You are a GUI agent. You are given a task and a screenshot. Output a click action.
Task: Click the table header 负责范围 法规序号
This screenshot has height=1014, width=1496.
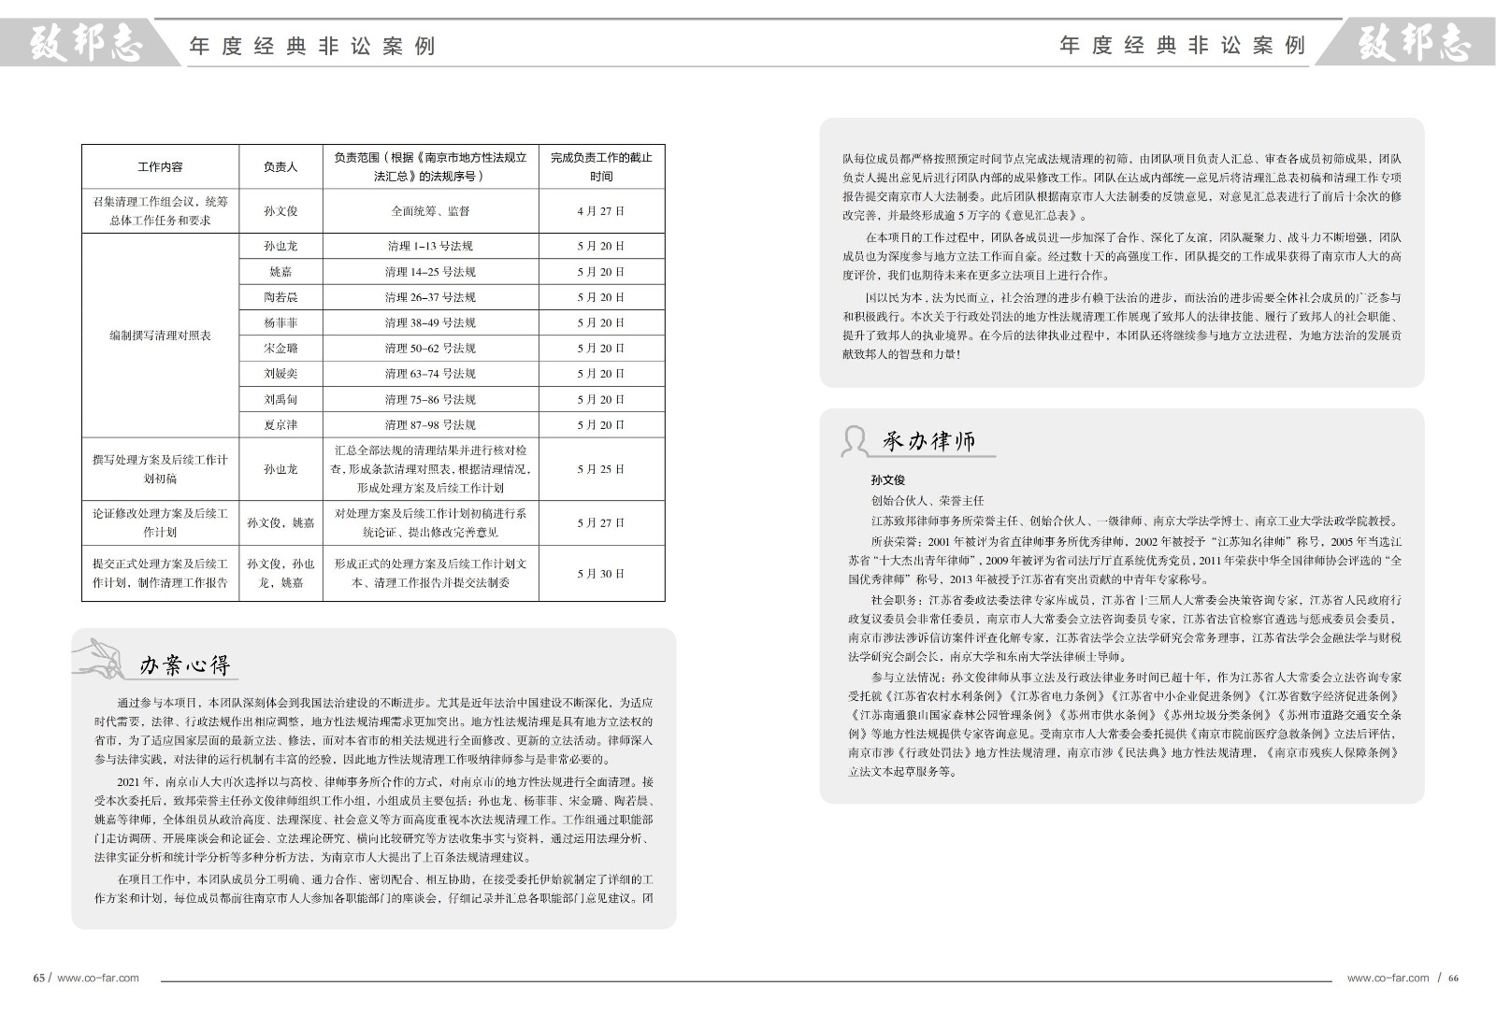pyautogui.click(x=430, y=166)
